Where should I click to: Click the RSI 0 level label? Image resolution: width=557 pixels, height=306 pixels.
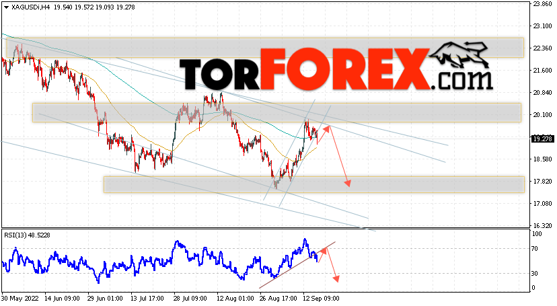tap(533, 288)
